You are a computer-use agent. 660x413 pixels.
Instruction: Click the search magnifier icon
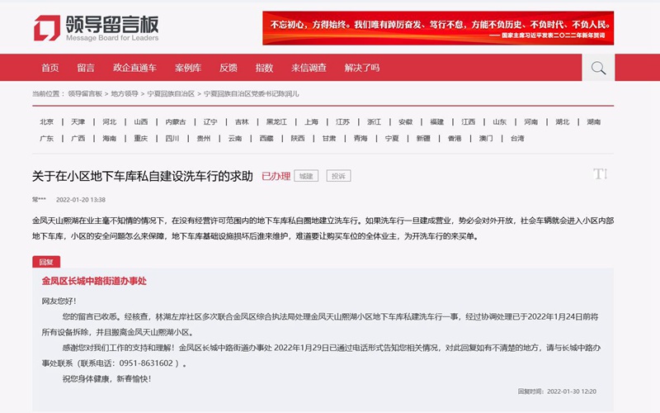pos(598,68)
